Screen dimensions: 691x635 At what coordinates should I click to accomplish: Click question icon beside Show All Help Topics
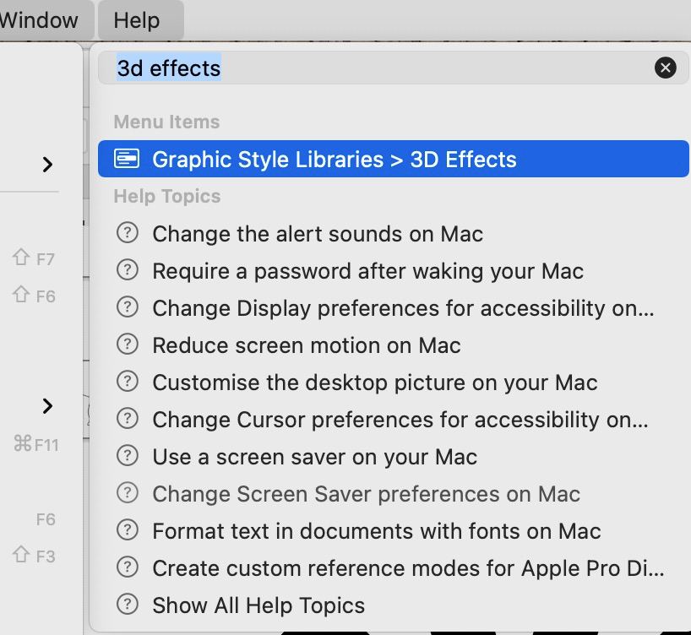coord(128,605)
